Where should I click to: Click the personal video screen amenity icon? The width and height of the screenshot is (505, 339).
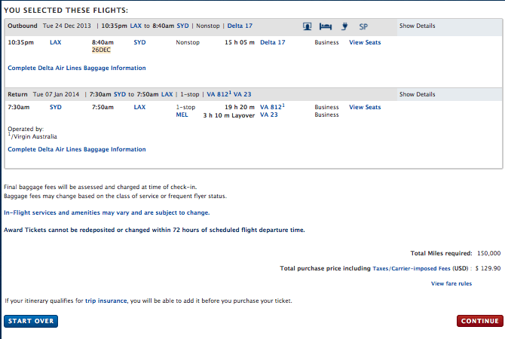click(308, 26)
